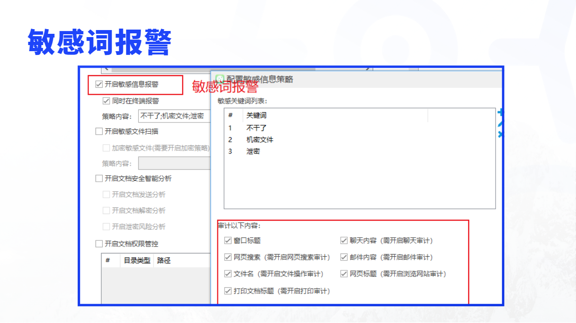Uncheck 网页标题 audit option

[344, 274]
